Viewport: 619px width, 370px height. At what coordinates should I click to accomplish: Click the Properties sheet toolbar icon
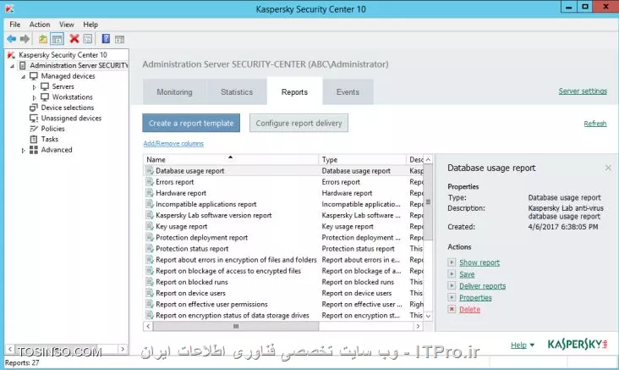[88, 39]
